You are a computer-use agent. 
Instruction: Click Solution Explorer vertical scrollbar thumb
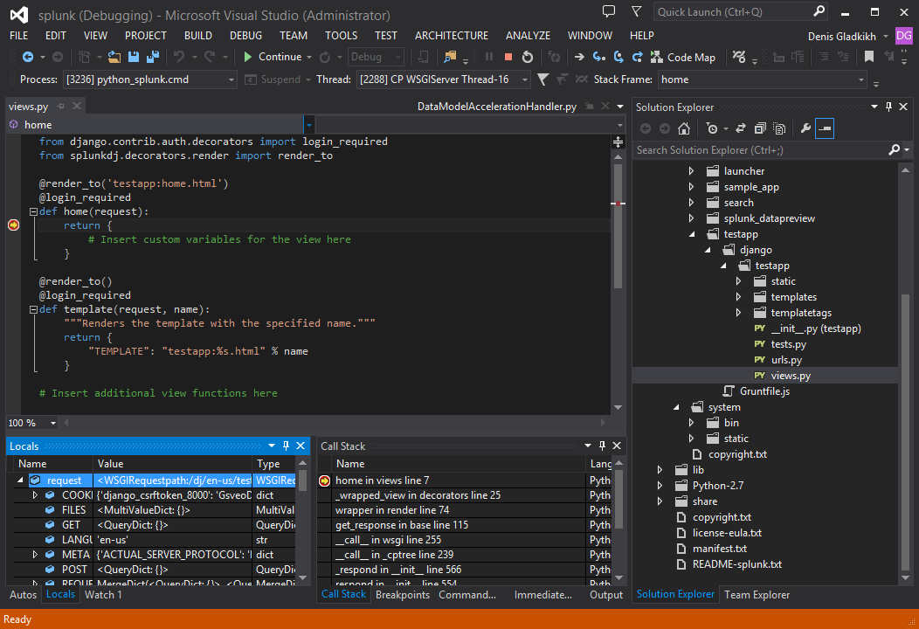(x=906, y=431)
